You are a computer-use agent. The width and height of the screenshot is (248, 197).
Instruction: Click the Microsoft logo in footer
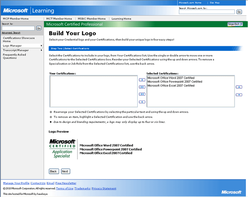tap(231, 192)
